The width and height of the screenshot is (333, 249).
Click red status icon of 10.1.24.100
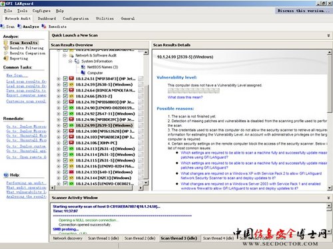(x=71, y=131)
